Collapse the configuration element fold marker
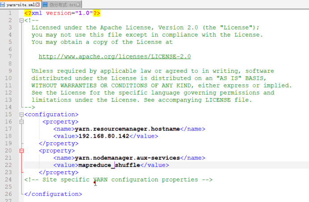The image size is (309, 202). [x=22, y=115]
